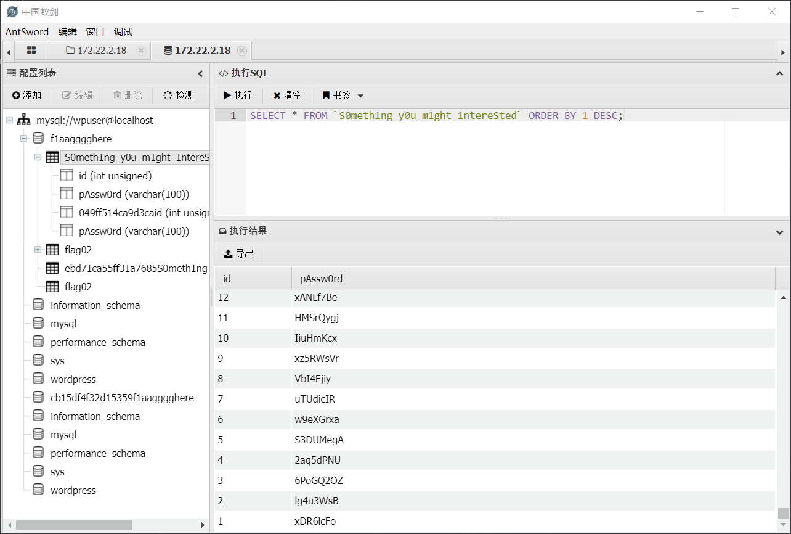791x534 pixels.
Task: Close the active 172.22.2.18 database tab
Action: click(x=242, y=51)
